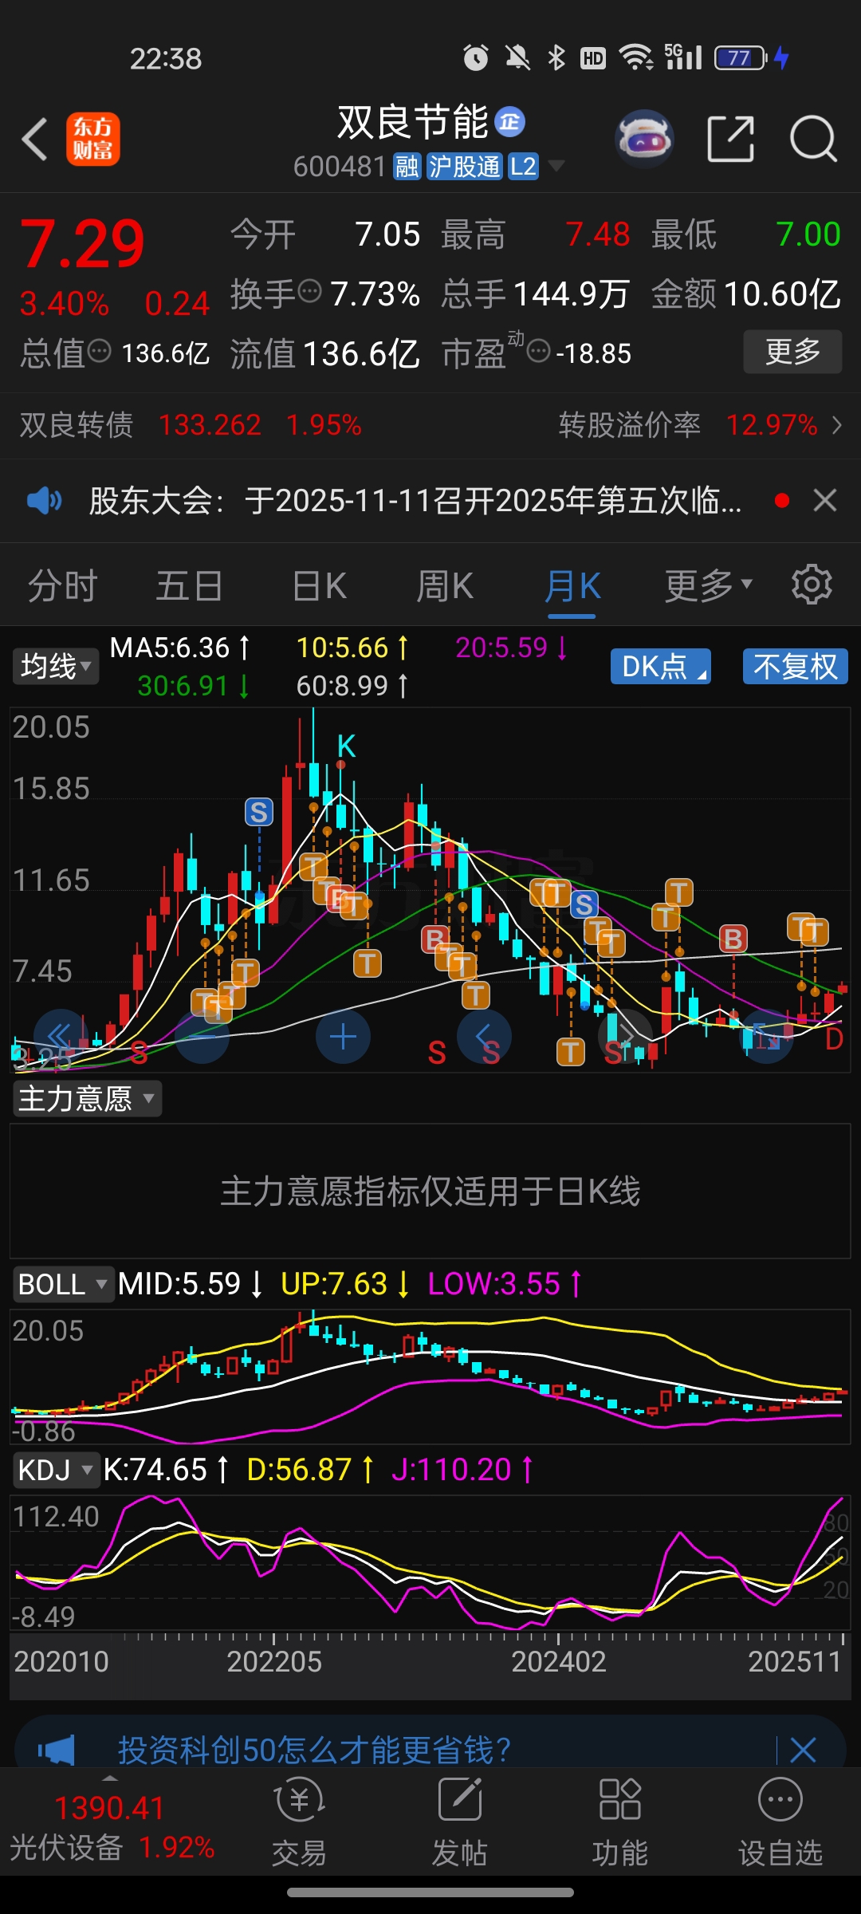Tap the 沪股通 tag

(464, 167)
